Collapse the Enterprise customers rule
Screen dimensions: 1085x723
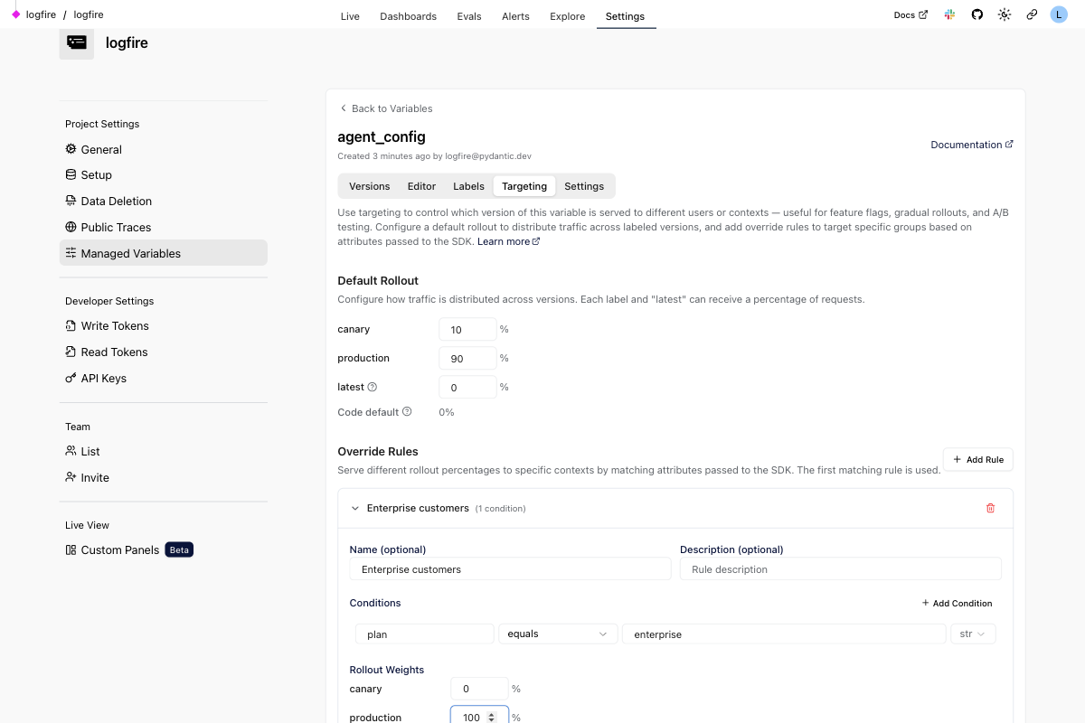[355, 509]
